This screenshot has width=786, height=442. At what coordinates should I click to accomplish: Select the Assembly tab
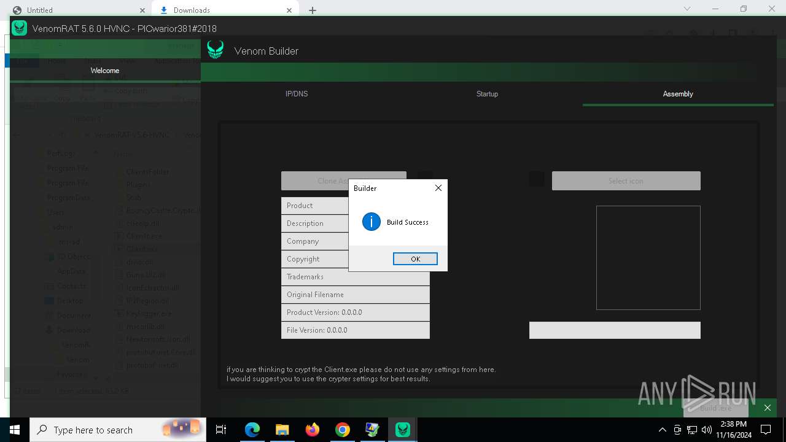(x=678, y=94)
